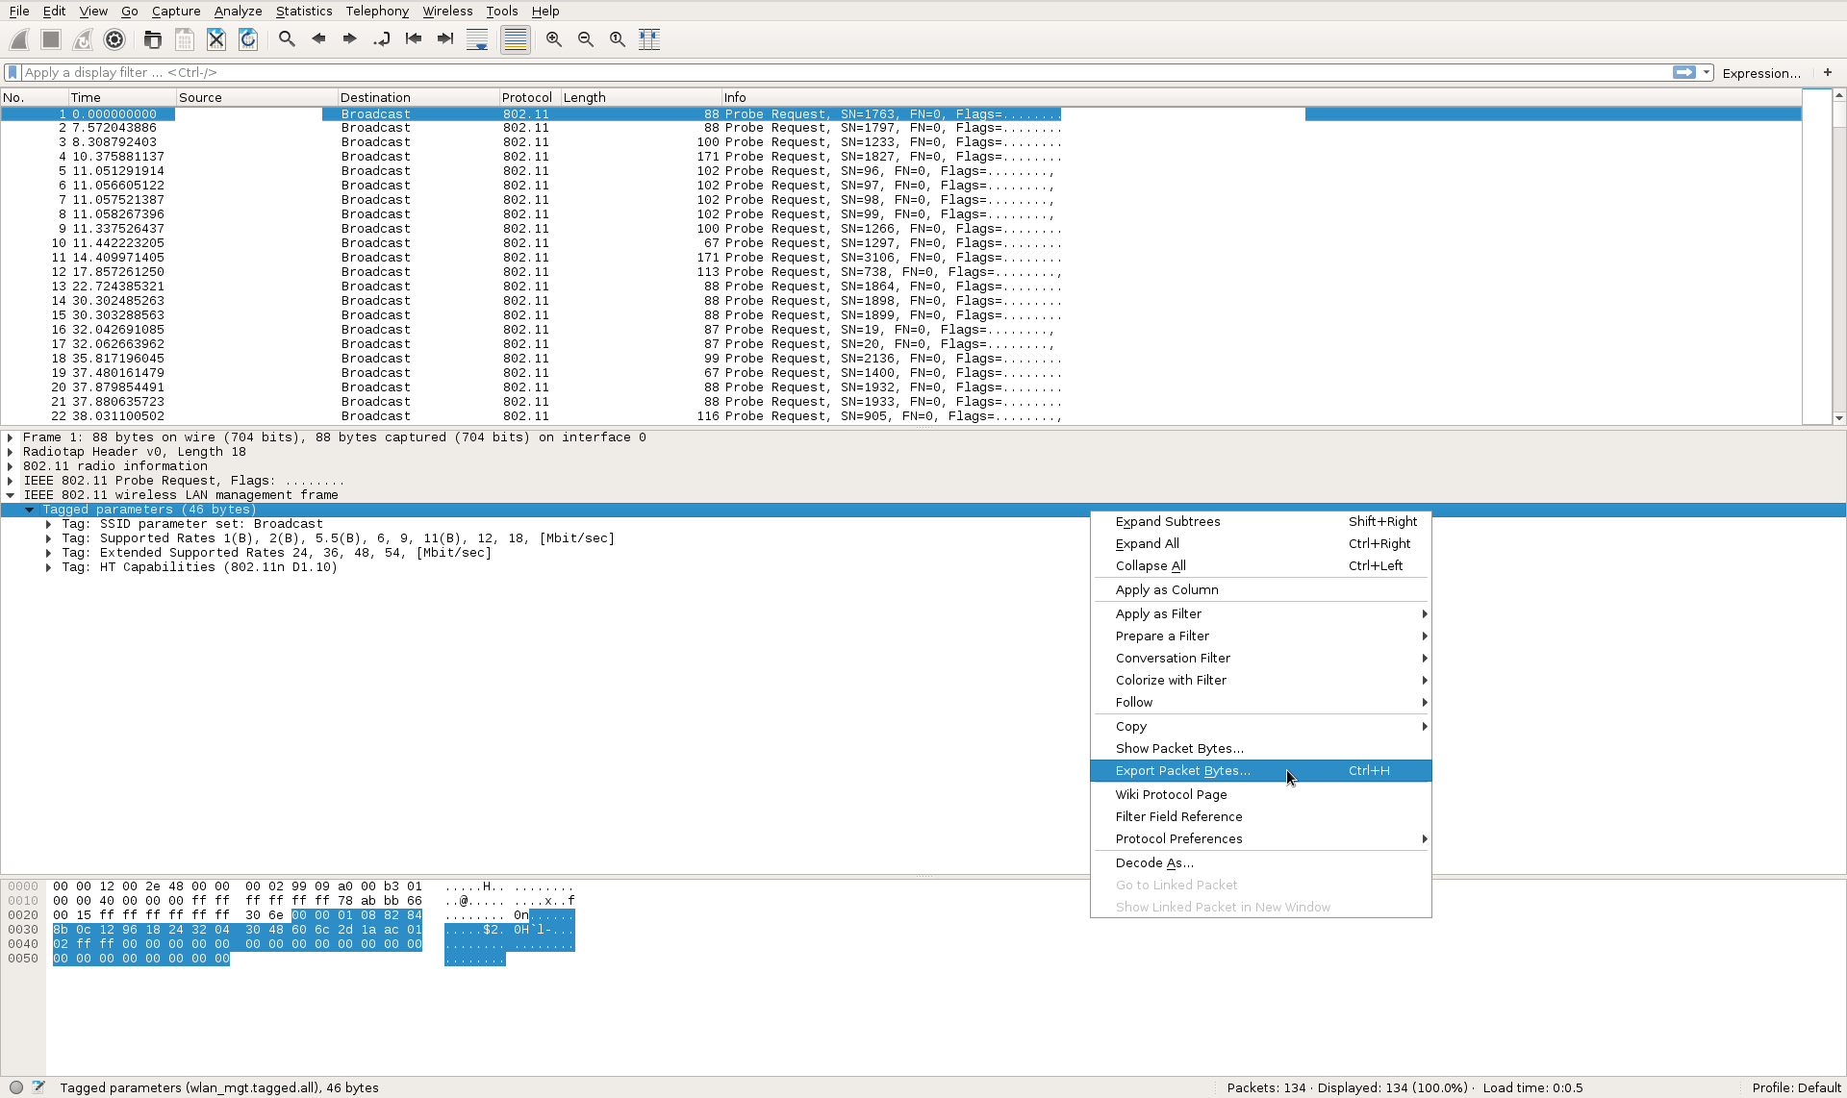Click the display filter bookmark icon

(13, 72)
